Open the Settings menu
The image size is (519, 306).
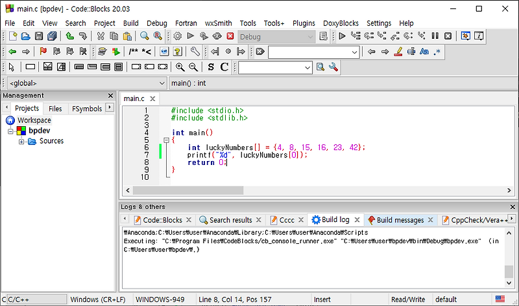379,23
